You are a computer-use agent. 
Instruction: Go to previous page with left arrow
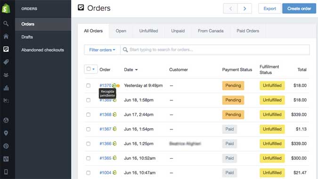[x=230, y=8]
